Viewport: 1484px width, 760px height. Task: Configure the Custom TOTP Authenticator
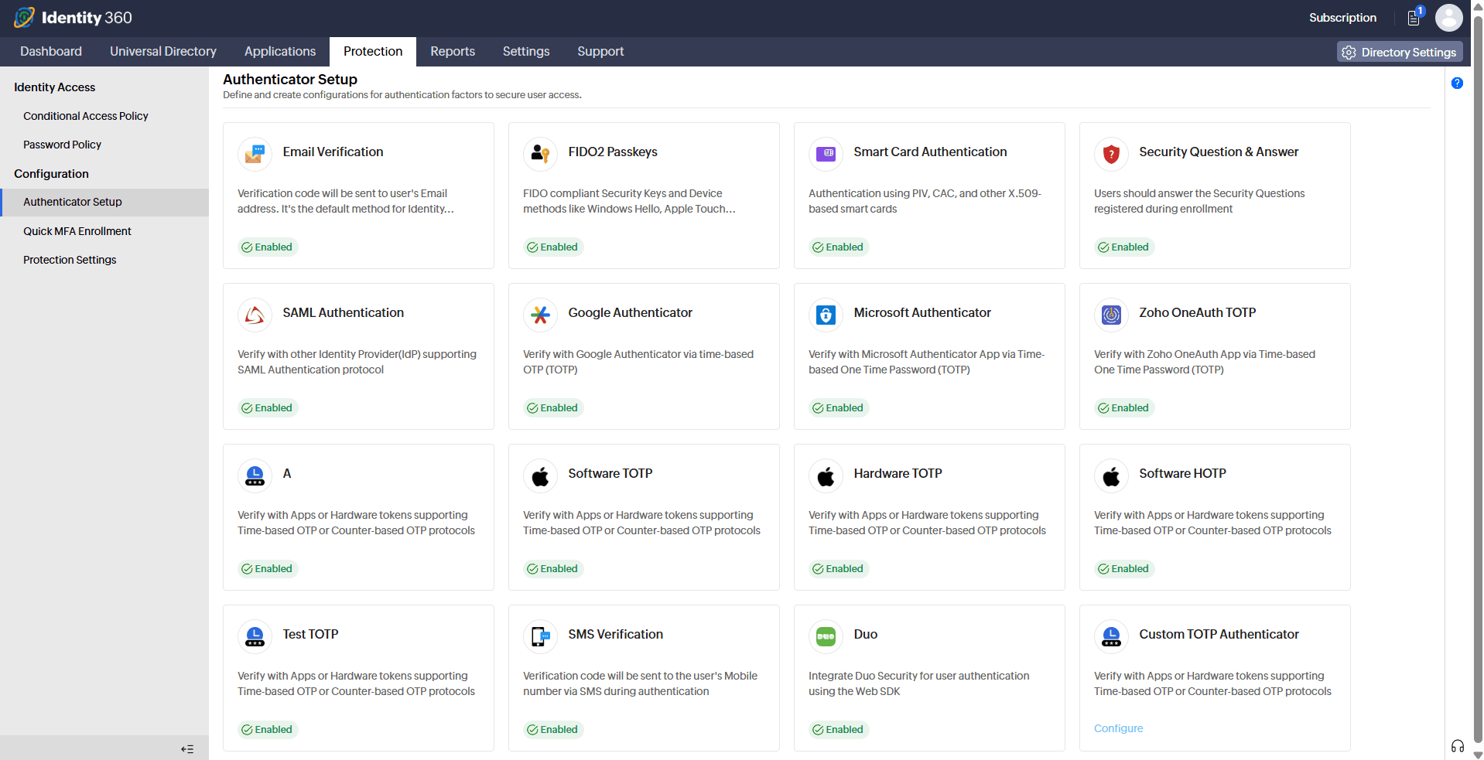(x=1118, y=728)
